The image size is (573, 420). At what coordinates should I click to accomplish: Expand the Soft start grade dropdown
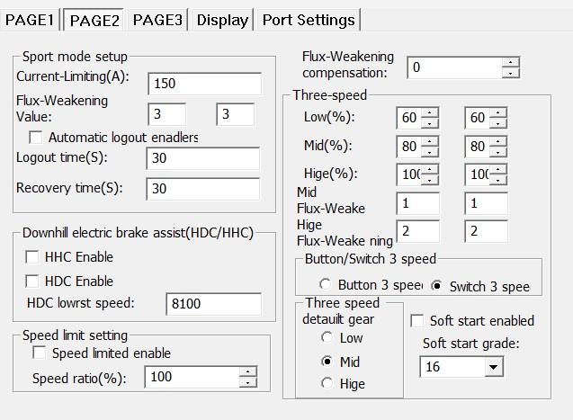pos(493,367)
